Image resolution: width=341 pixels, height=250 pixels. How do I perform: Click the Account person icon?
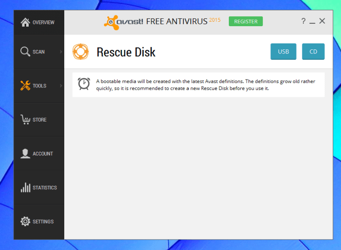tap(25, 154)
